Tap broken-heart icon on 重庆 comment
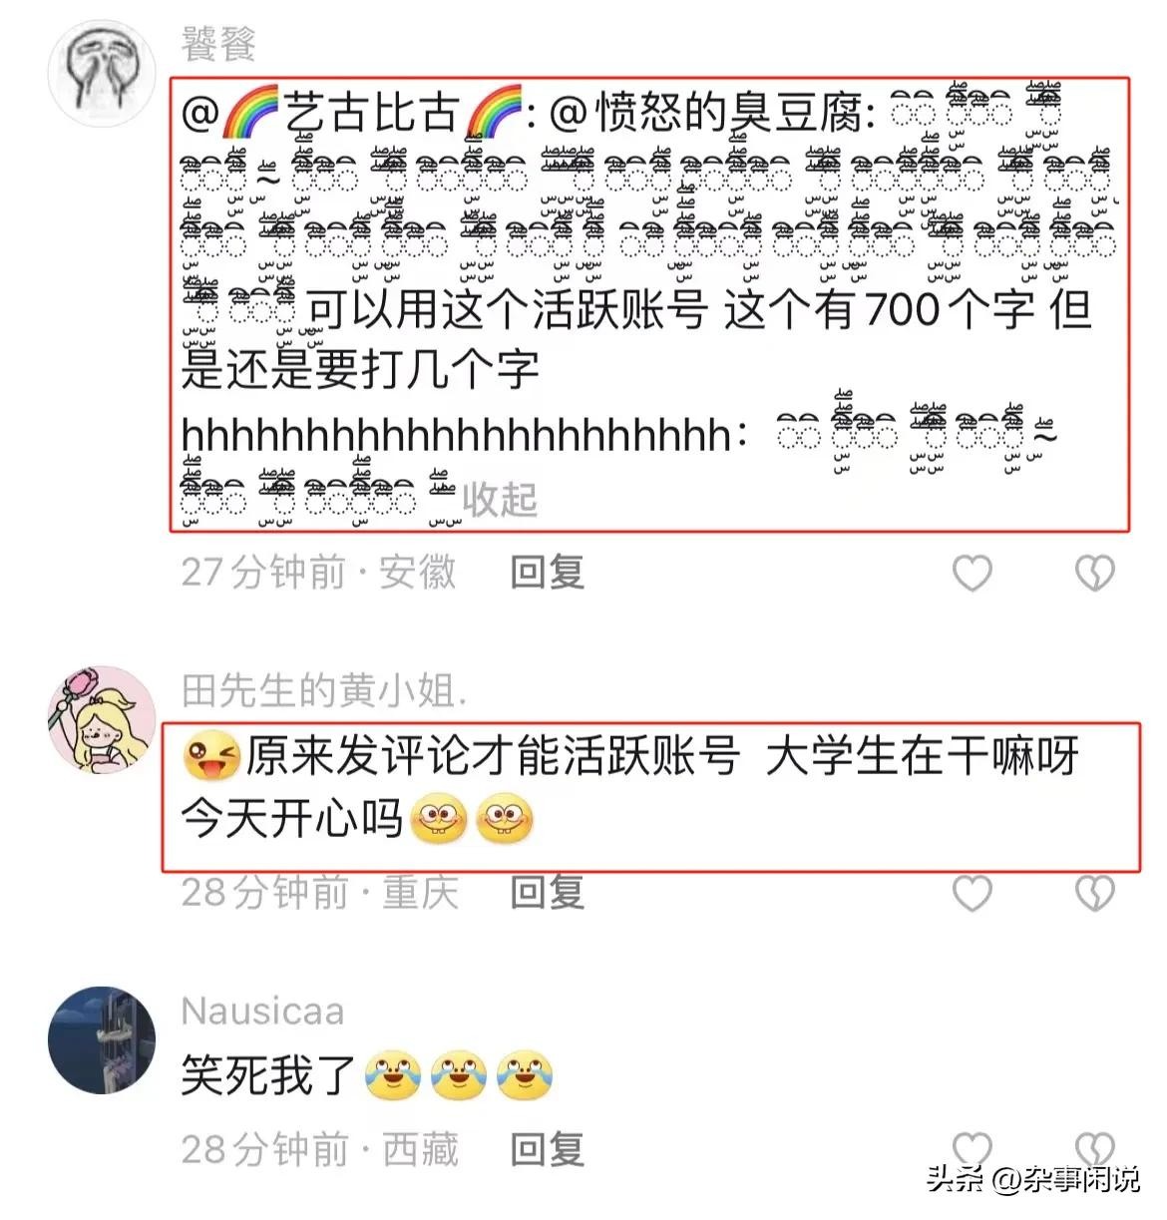Viewport: 1167px width, 1220px height. [x=1094, y=894]
